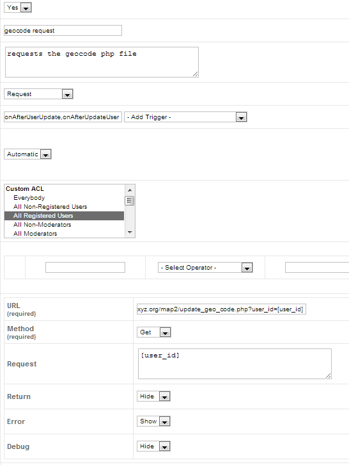Select All Non-Moderators option
Screen dimensions: 349x465
coord(42,224)
